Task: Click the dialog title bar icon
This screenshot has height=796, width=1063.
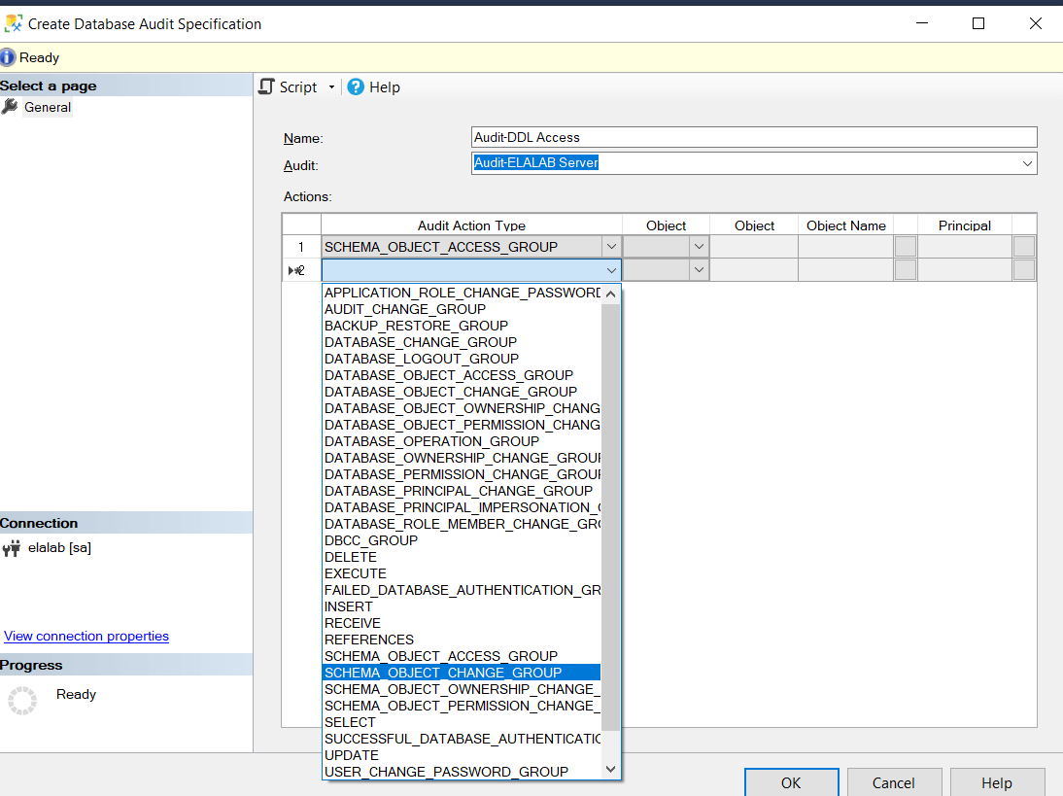Action: pyautogui.click(x=14, y=23)
